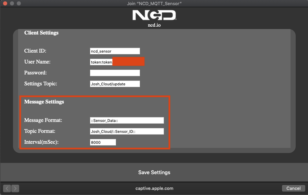Open the ncd.io link under the logo

[154, 25]
